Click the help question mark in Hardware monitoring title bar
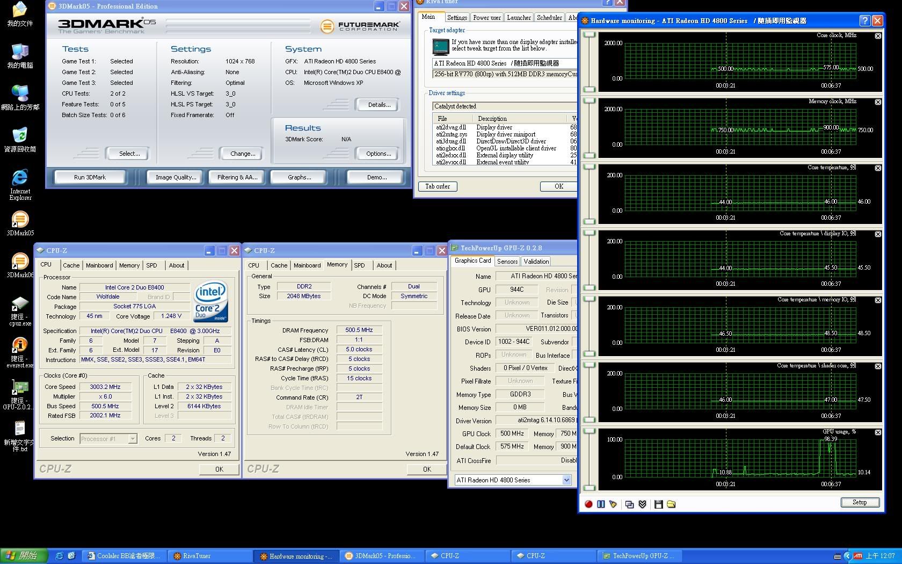The image size is (902, 564). [864, 20]
